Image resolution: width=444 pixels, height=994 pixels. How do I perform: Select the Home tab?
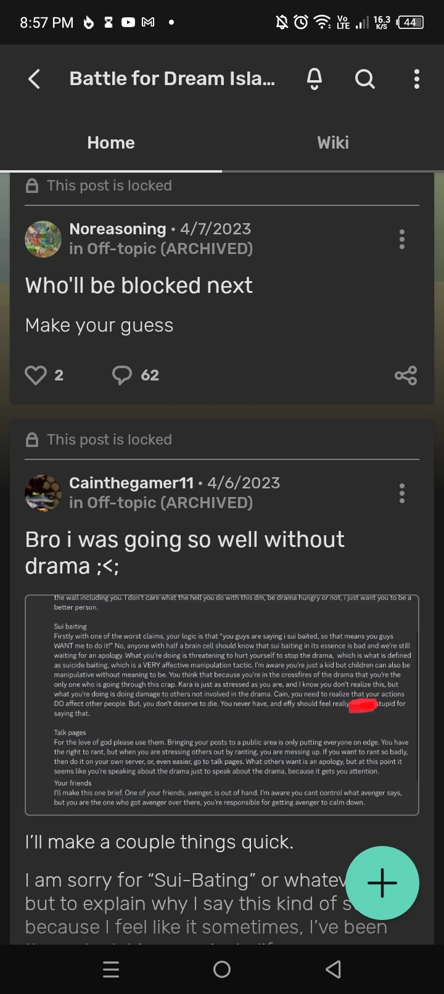tap(111, 142)
